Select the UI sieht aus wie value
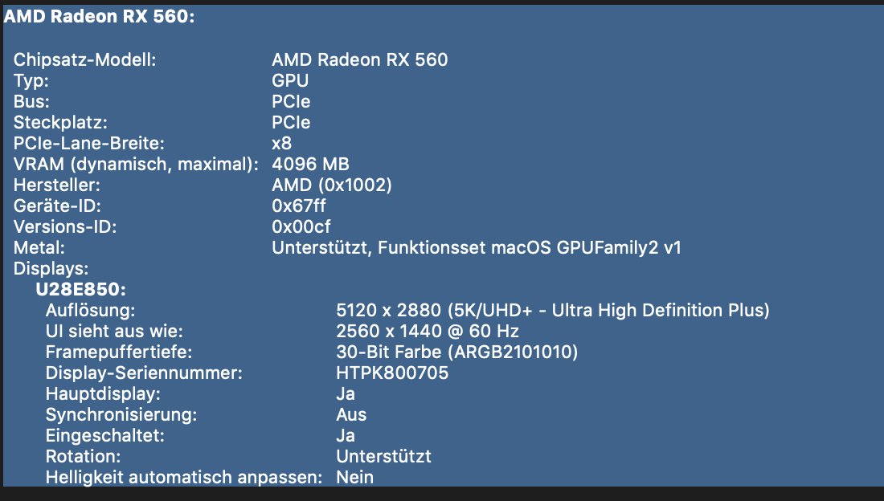Image resolution: width=884 pixels, height=501 pixels. click(427, 331)
